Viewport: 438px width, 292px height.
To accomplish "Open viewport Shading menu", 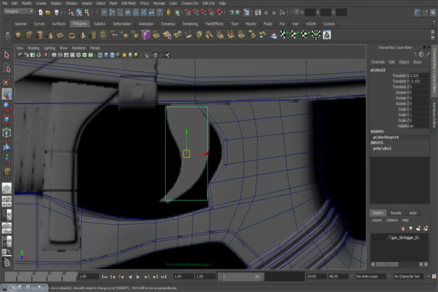I will click(x=34, y=48).
